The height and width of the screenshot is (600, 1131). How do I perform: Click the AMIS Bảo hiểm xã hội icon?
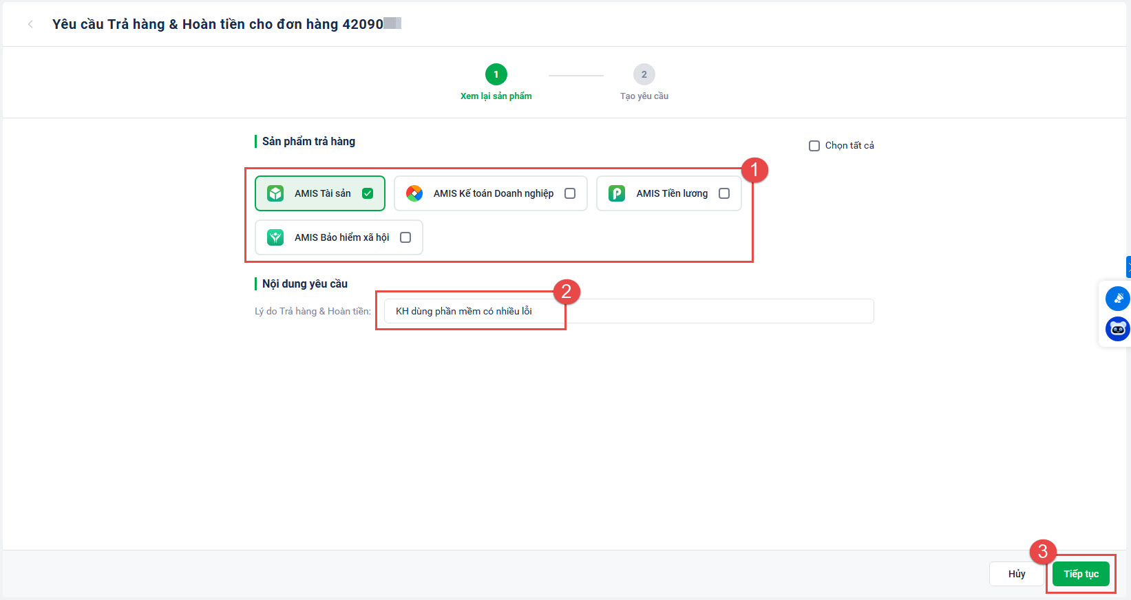point(275,237)
